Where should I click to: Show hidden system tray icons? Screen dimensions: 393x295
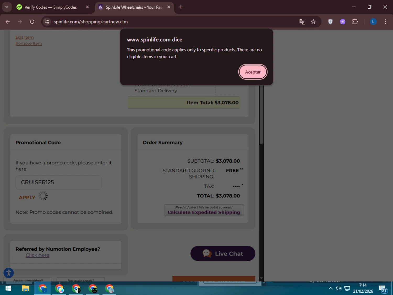pyautogui.click(x=331, y=288)
